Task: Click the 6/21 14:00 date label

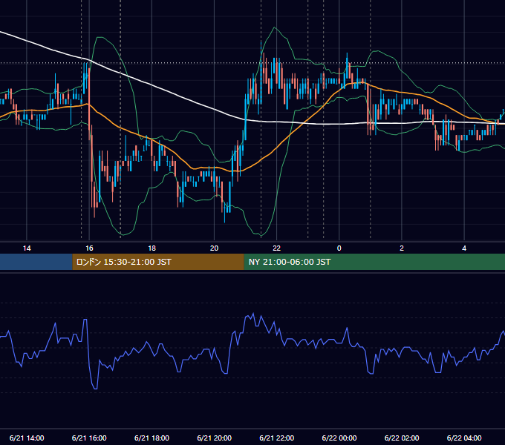Action: pyautogui.click(x=27, y=438)
